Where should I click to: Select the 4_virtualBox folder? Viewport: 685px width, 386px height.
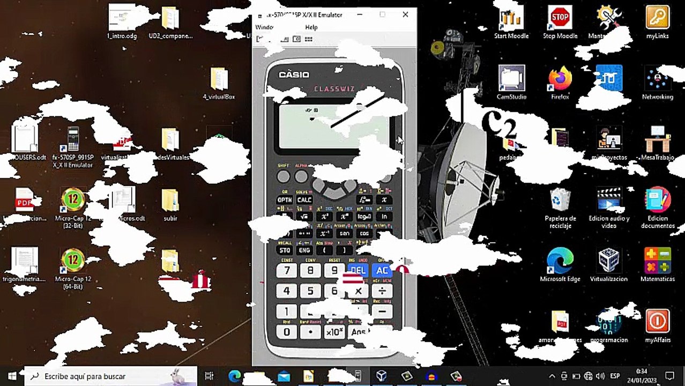pyautogui.click(x=219, y=83)
